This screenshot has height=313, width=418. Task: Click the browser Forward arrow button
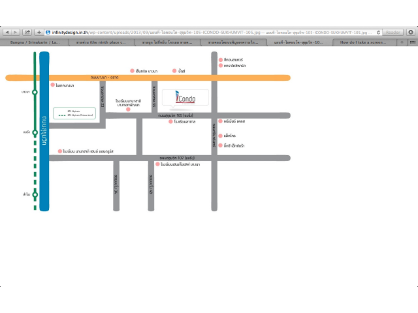[x=16, y=31]
